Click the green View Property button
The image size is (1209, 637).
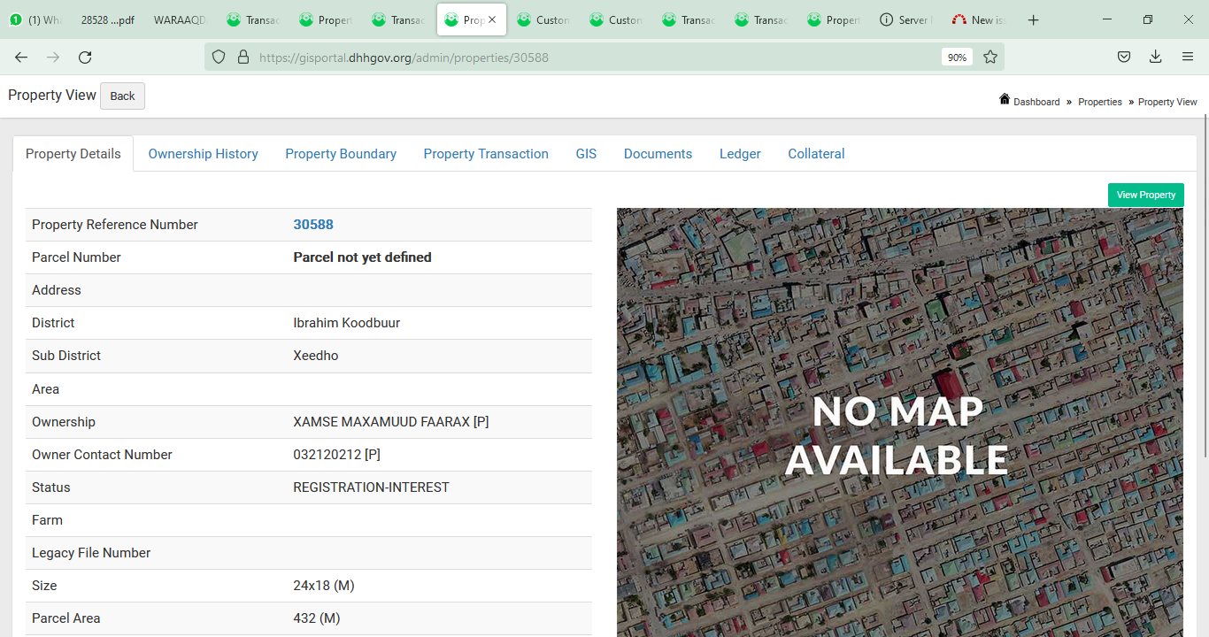(x=1145, y=195)
